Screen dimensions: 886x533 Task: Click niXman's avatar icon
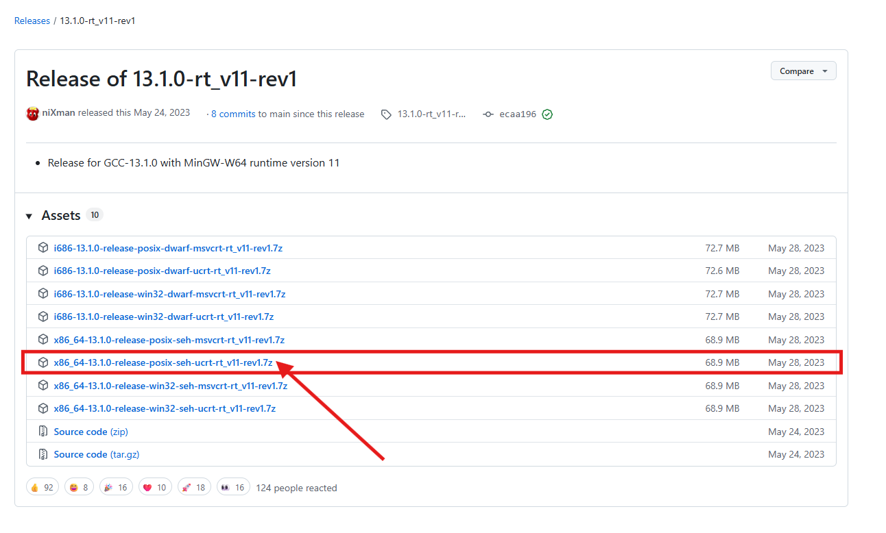(32, 113)
